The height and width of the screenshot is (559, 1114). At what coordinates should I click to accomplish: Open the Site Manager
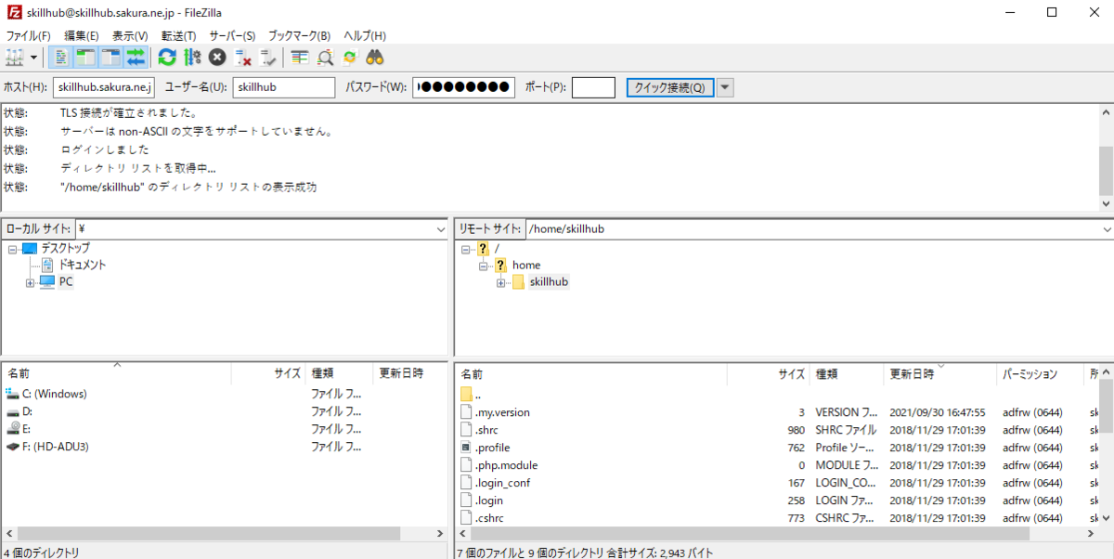(x=15, y=58)
